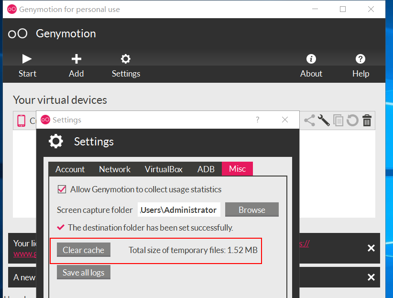Delete the virtual device via trash icon

(367, 120)
